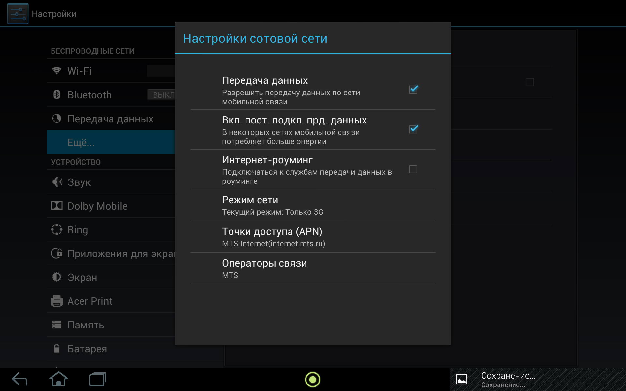
Task: Open Экран display settings
Action: 111,277
